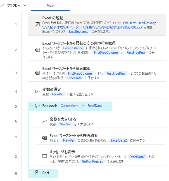This screenshot has height=181, width=169.
Task: Click the ExcelInstance variable in step 1
Action: [x=78, y=32]
